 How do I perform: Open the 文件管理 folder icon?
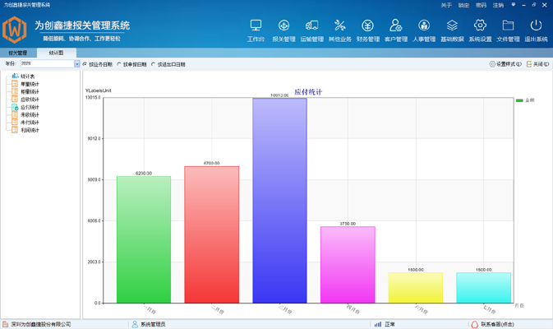pos(508,26)
